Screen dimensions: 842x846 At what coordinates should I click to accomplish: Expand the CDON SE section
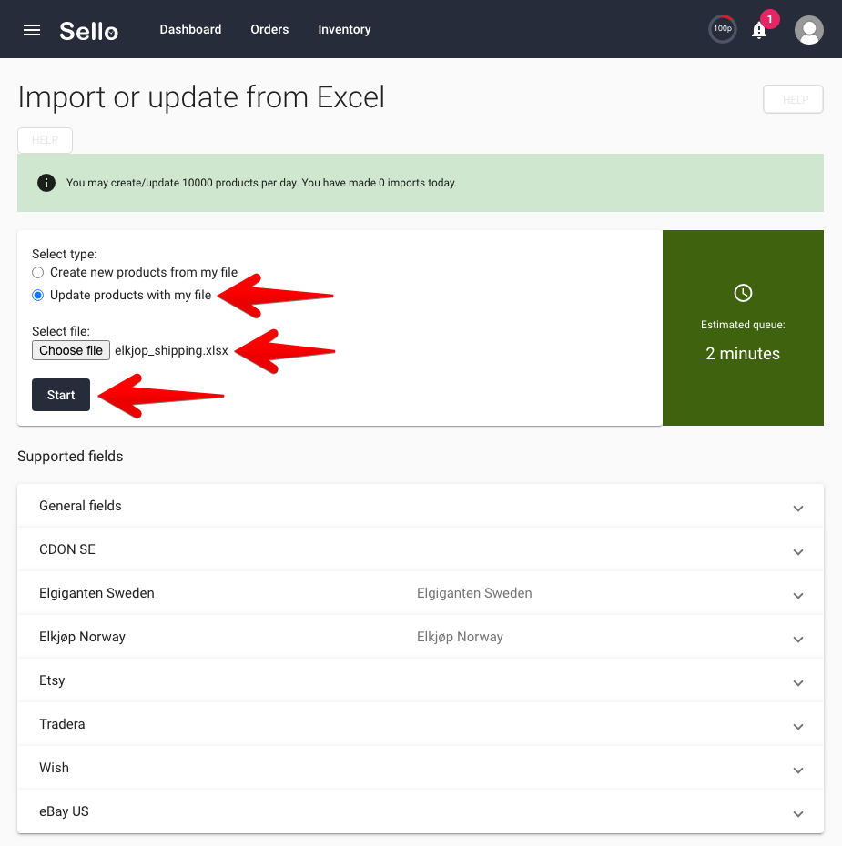(421, 549)
